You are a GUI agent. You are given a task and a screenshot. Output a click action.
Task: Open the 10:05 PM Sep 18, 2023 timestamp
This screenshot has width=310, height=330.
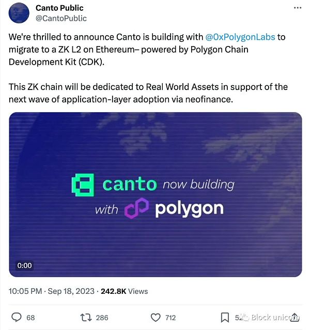52,291
